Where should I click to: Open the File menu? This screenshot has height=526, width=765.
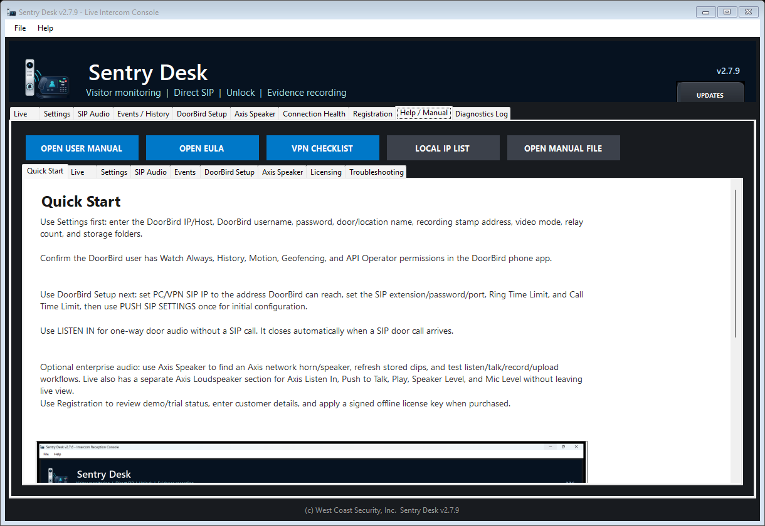20,28
